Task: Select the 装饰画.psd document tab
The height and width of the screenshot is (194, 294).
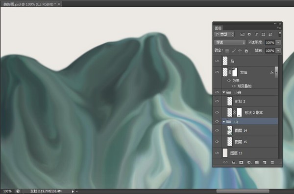Action: pyautogui.click(x=29, y=4)
